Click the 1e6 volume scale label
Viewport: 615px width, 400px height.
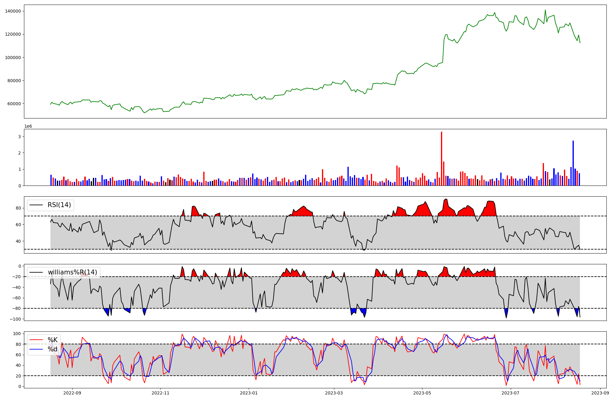[x=28, y=126]
